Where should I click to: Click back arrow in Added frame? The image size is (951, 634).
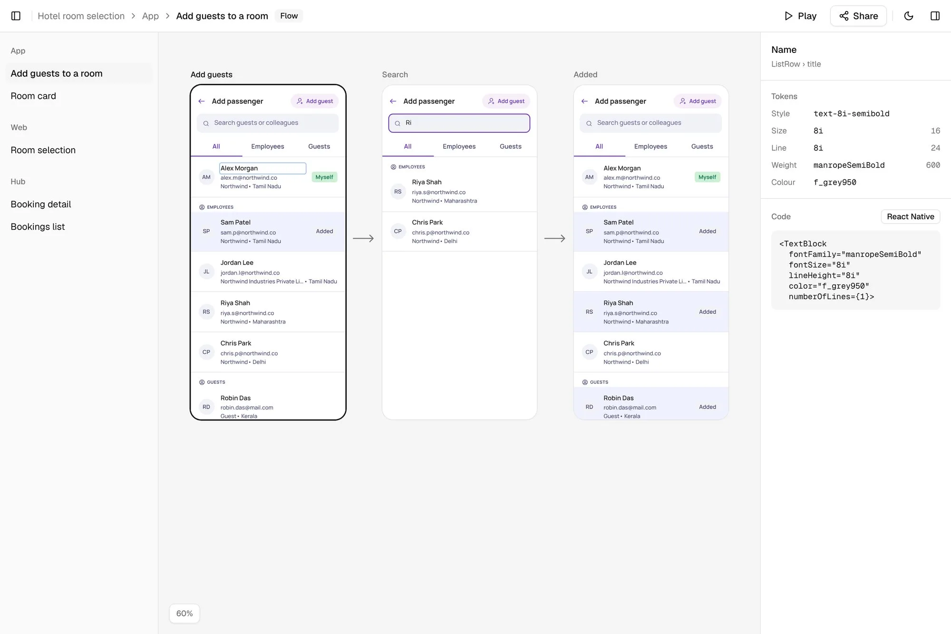[x=584, y=101]
